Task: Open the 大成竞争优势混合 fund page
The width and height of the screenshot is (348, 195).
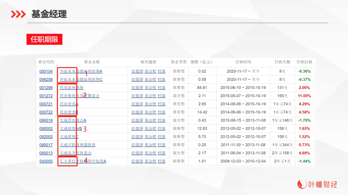Action: 75,153
